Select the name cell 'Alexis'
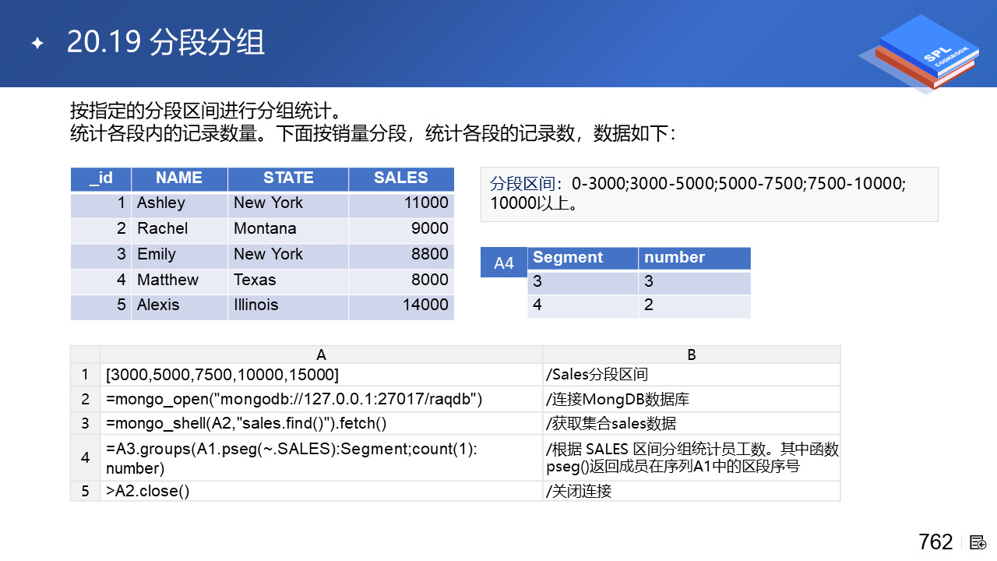The width and height of the screenshot is (997, 561). [x=179, y=306]
